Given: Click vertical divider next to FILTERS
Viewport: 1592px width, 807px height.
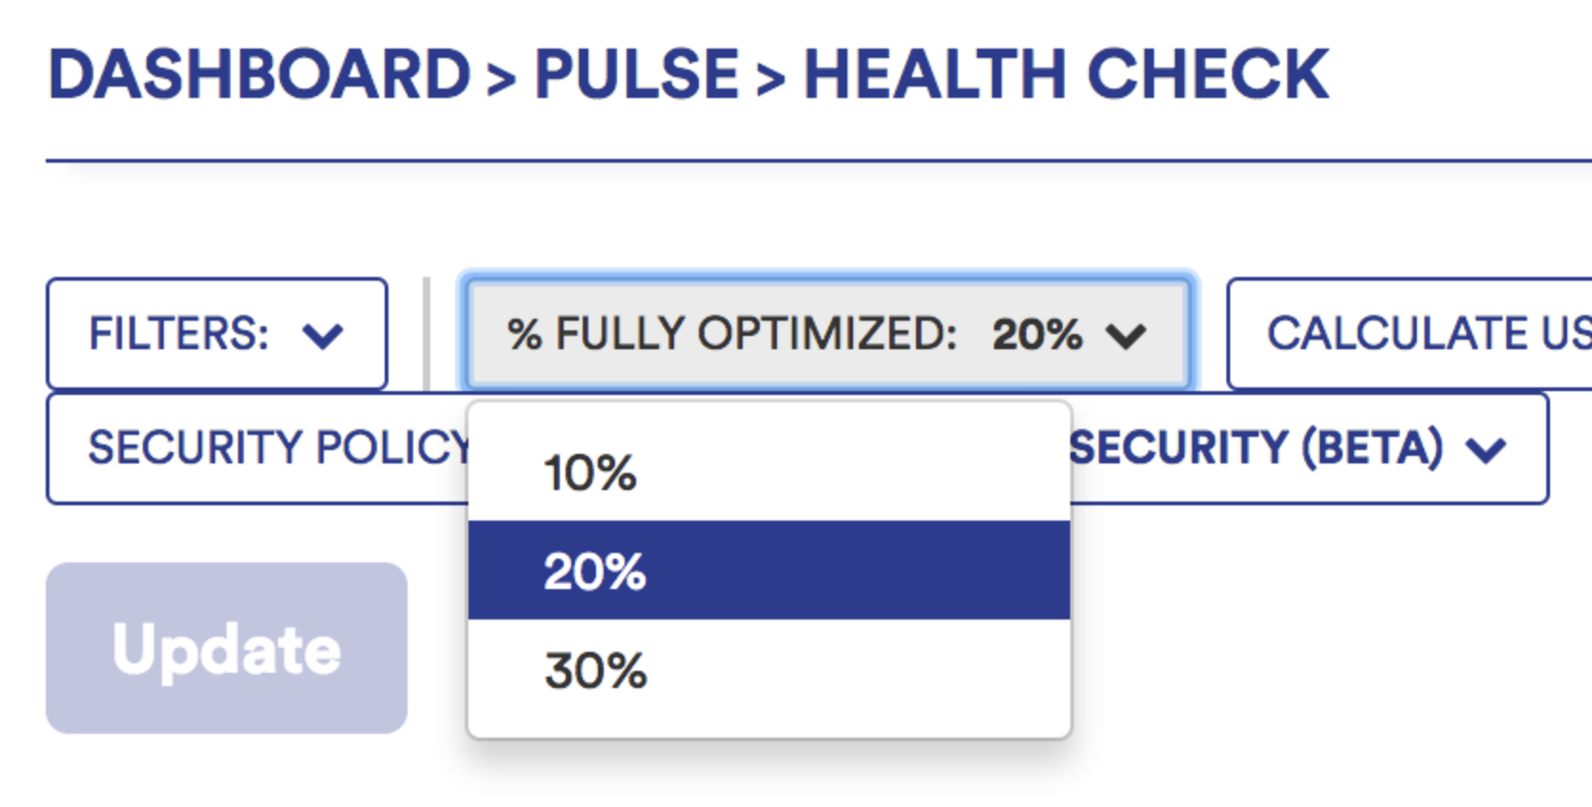Looking at the screenshot, I should coord(427,334).
